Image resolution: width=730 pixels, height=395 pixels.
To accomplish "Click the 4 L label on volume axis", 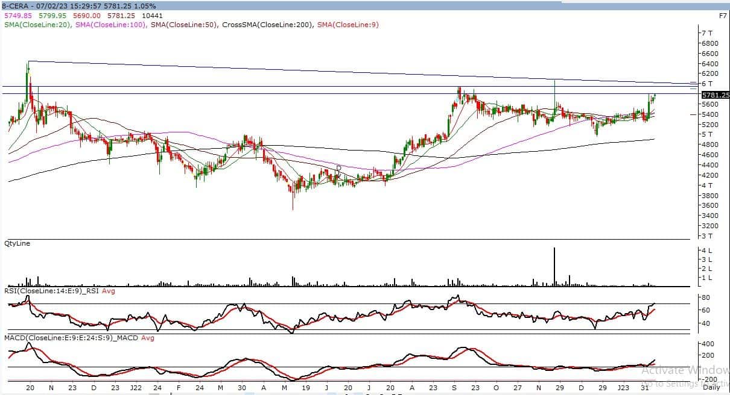I will coord(707,250).
